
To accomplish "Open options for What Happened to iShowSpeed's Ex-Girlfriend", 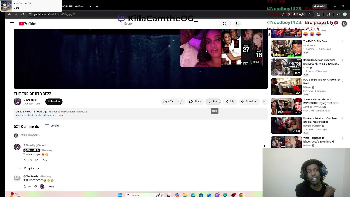I will point(343,138).
